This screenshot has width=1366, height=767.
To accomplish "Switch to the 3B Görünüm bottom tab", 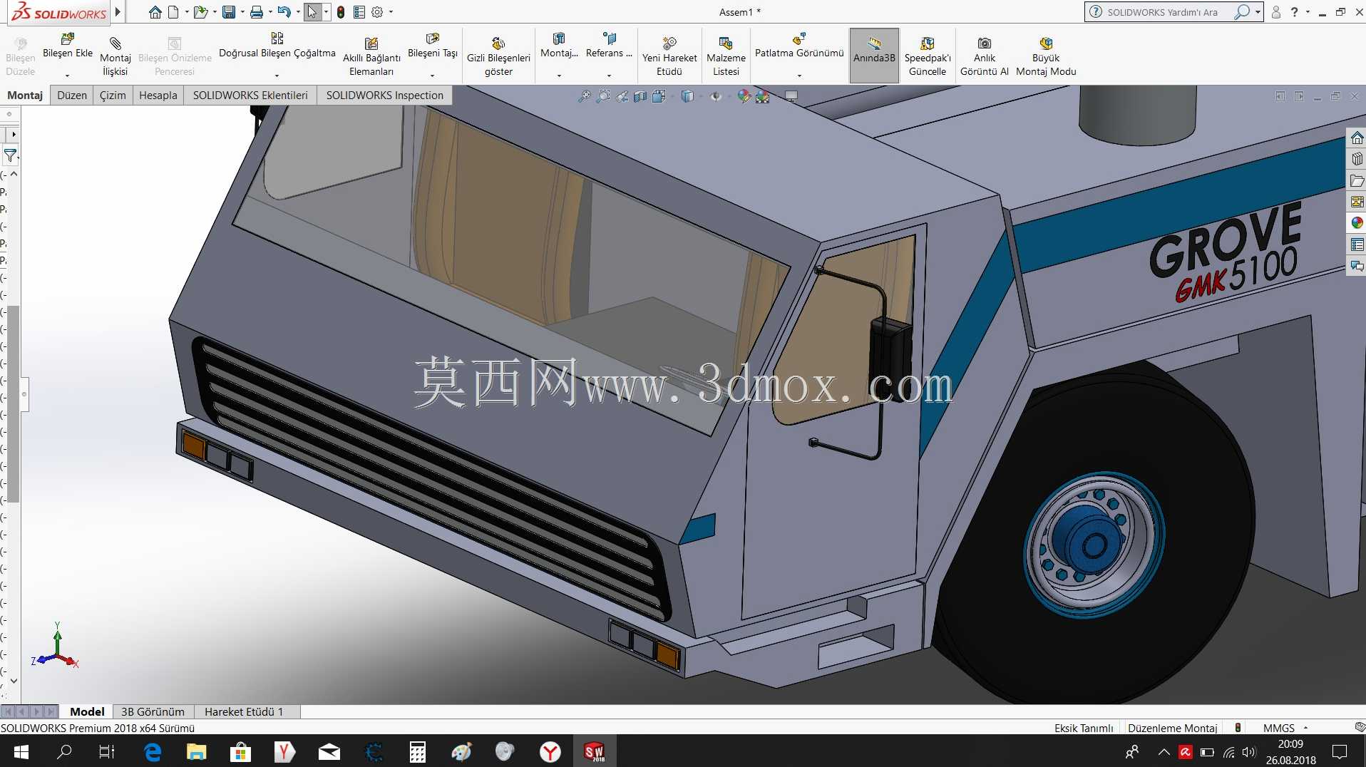I will (153, 711).
